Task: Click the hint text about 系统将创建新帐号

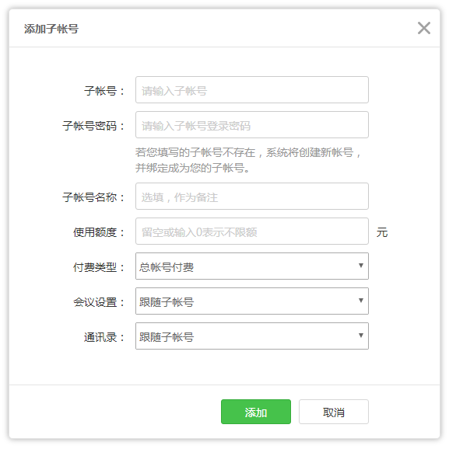Action: click(248, 160)
